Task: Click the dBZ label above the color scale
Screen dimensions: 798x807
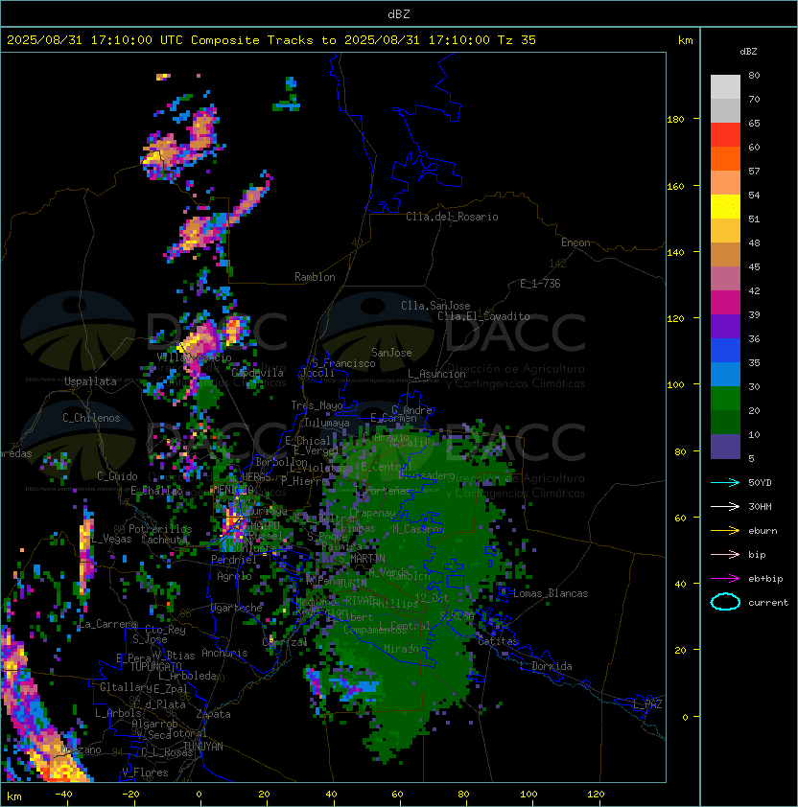Action: tap(748, 52)
